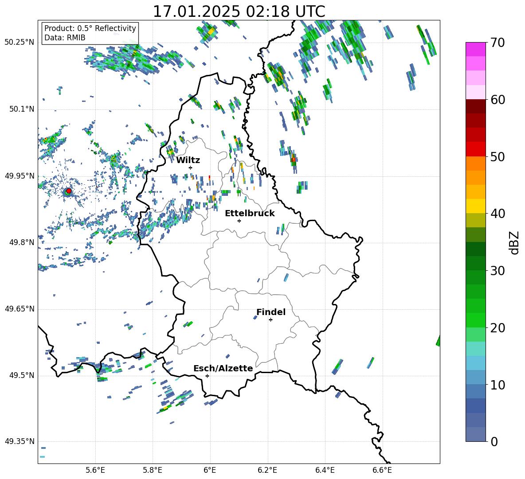Screen dimensions: 525x479
Task: Click the 49.35°N latitude label
Action: tap(20, 441)
